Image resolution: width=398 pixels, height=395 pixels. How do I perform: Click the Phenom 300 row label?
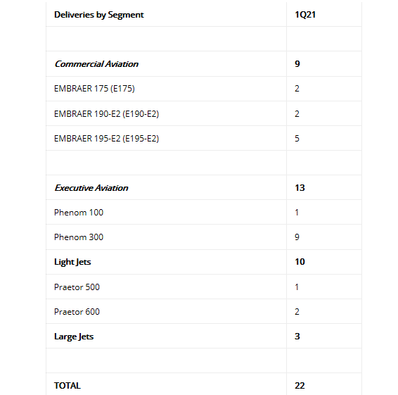click(79, 237)
